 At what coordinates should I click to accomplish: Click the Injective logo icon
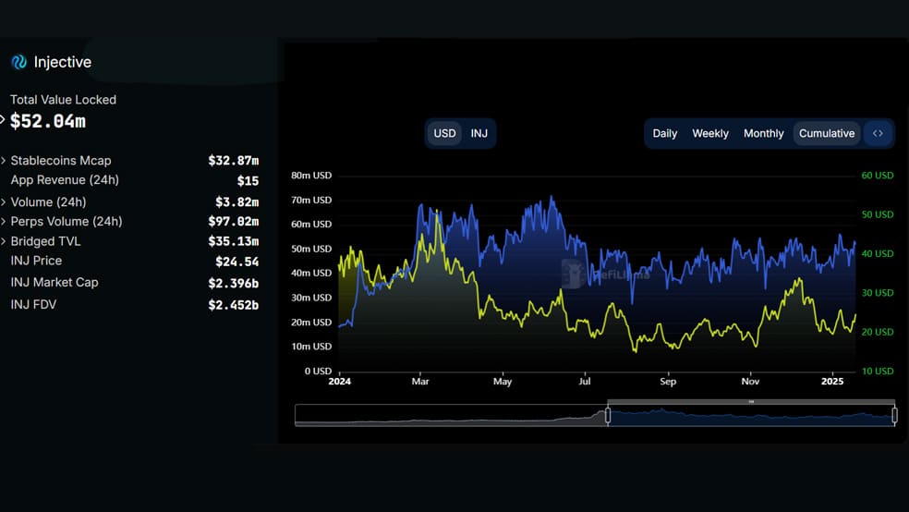19,62
